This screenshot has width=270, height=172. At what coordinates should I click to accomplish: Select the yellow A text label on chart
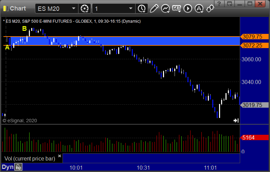[7, 47]
